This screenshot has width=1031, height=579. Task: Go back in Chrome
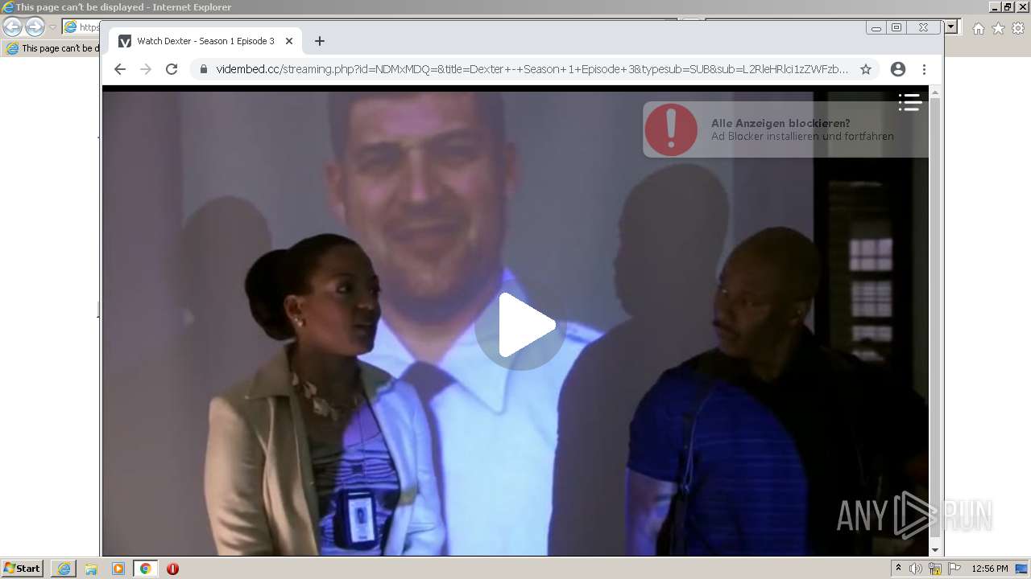coord(120,69)
